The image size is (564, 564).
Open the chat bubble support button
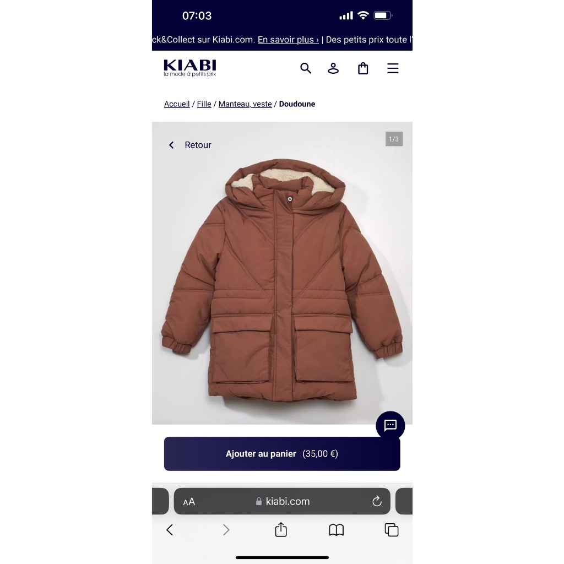click(x=391, y=425)
